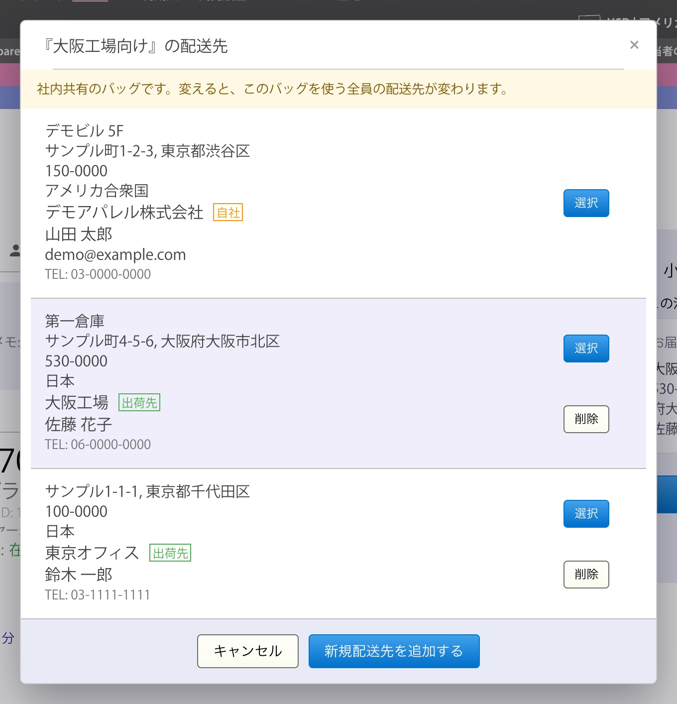Click the 出荷先 tag next to 東京オフィス
This screenshot has height=704, width=677.
[x=170, y=553]
